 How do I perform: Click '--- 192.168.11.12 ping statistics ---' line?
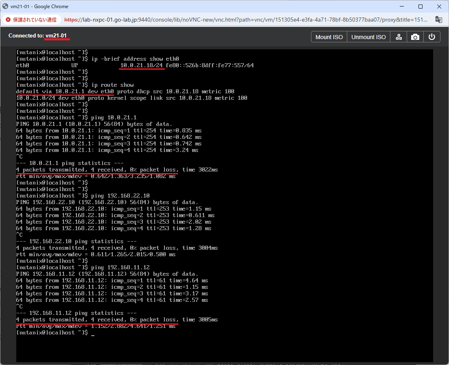point(77,313)
